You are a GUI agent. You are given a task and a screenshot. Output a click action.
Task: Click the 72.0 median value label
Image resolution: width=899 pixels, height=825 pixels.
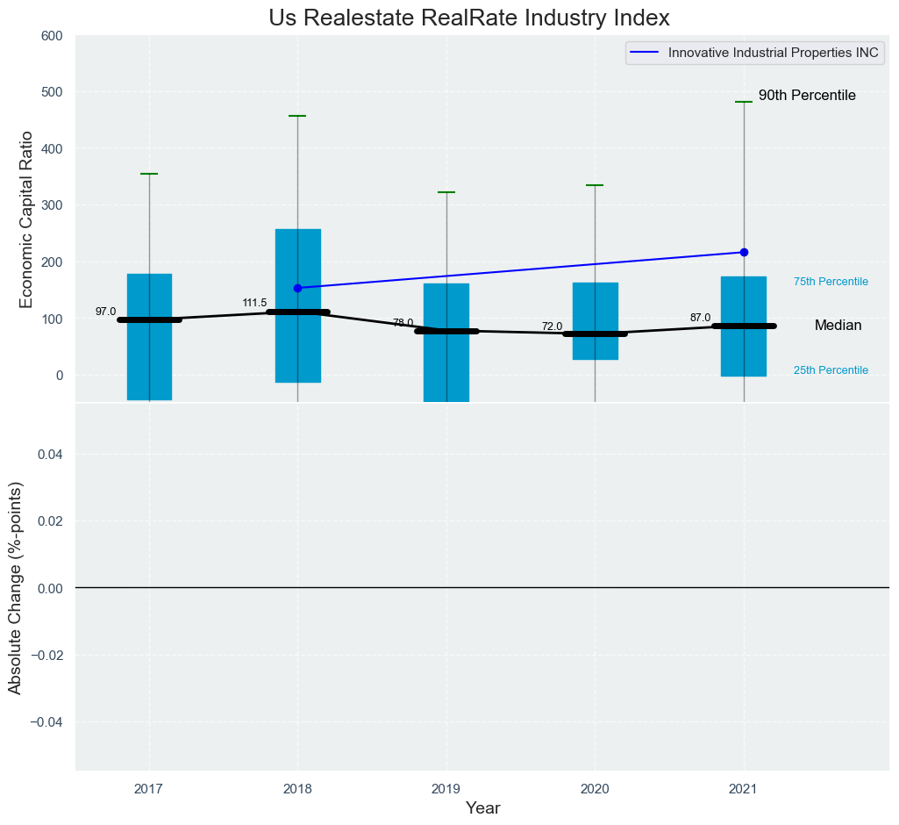pos(552,326)
